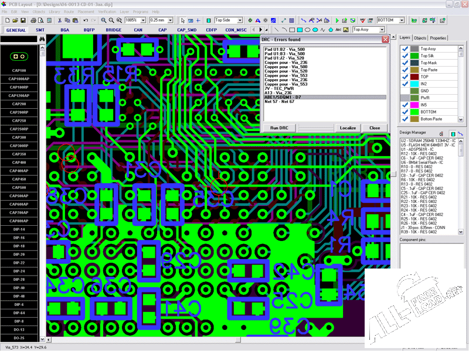Click the Zoom In magnifier icon

[x=103, y=20]
